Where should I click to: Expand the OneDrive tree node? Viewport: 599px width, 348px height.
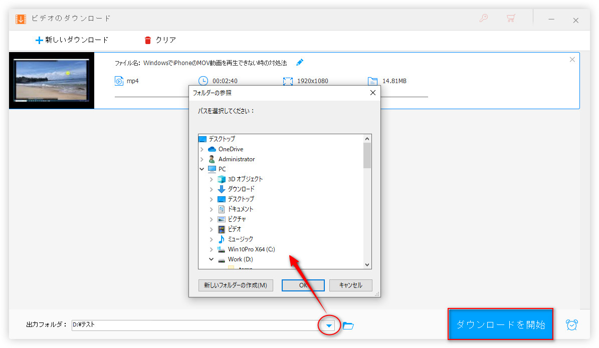(202, 149)
